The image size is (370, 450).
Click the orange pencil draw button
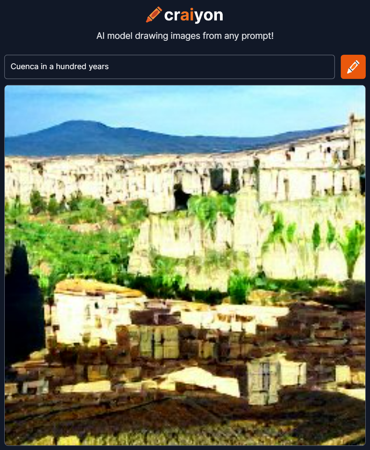point(353,67)
